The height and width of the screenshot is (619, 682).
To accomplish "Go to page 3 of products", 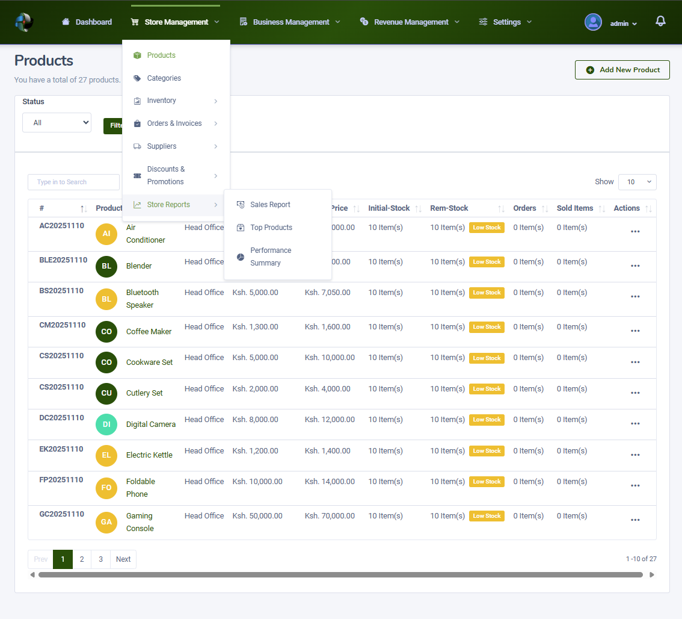I will [100, 559].
